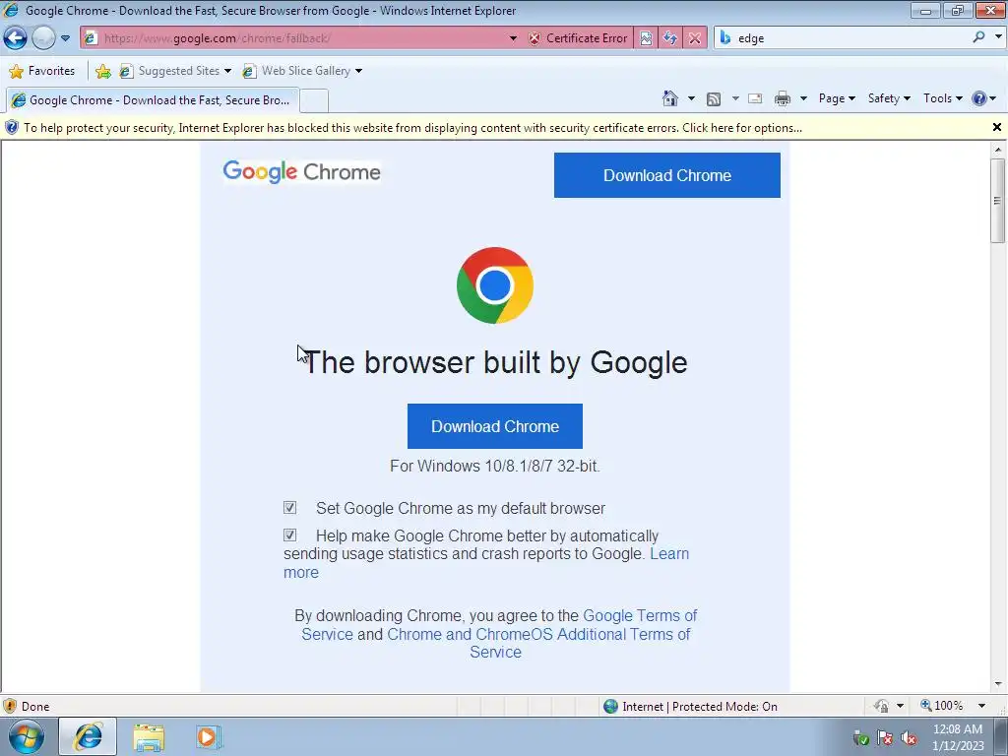The image size is (1008, 756).
Task: Click the top Download Chrome button
Action: tap(667, 175)
